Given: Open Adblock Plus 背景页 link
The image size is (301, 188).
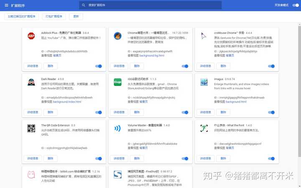Looking at the screenshot, I should 57,55.
